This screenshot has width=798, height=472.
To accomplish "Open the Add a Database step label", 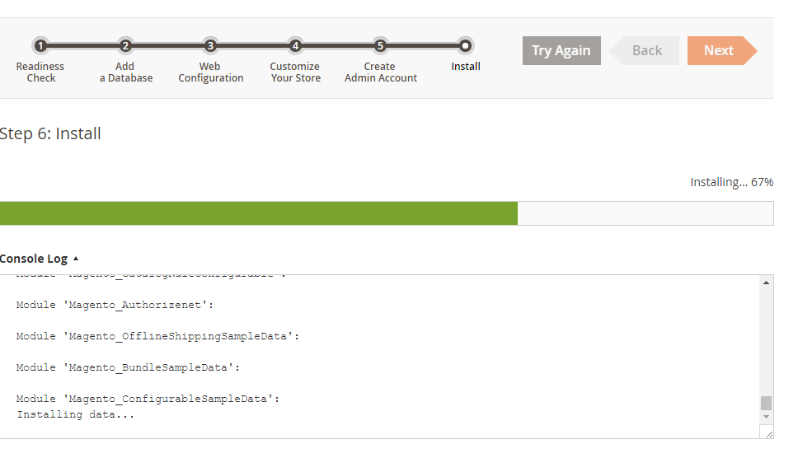I will coord(125,72).
